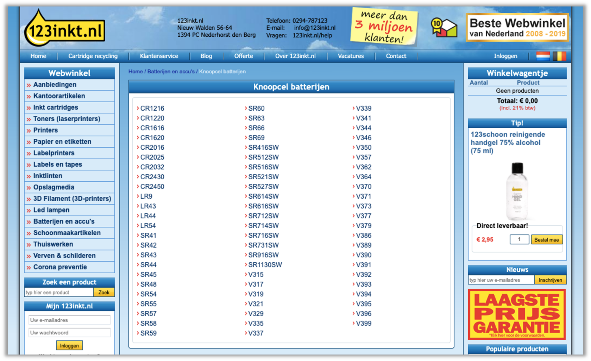The image size is (591, 361).
Task: Click the product search input field
Action: point(59,292)
